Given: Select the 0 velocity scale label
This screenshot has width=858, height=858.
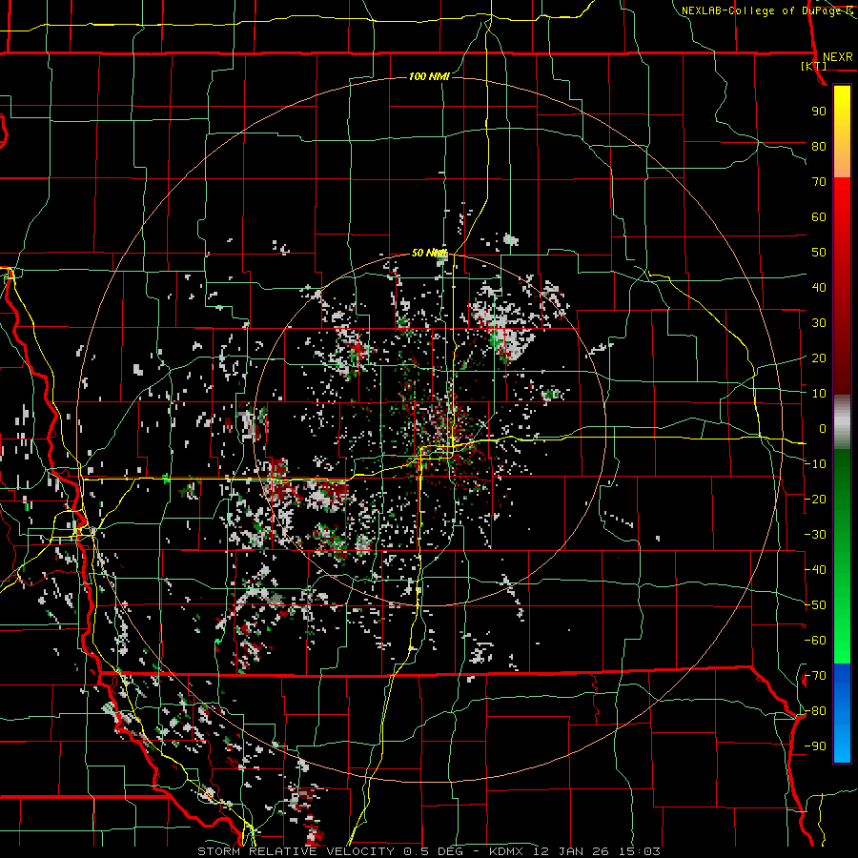Looking at the screenshot, I should pyautogui.click(x=823, y=429).
